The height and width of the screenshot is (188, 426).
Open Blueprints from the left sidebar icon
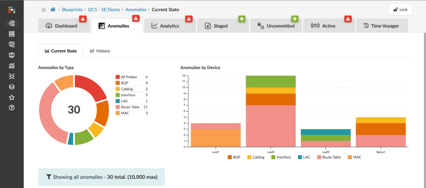pos(12,23)
